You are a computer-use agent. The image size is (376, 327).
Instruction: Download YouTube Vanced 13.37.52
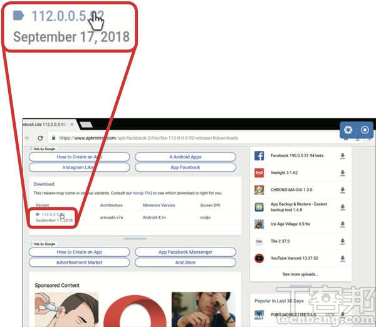pyautogui.click(x=343, y=259)
